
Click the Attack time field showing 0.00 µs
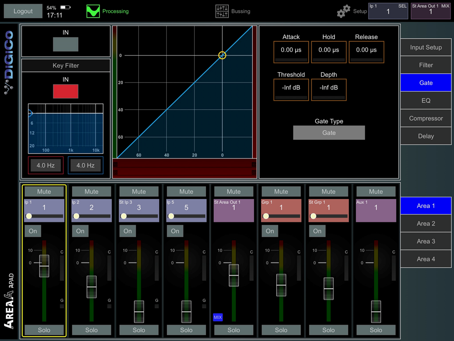coord(291,52)
